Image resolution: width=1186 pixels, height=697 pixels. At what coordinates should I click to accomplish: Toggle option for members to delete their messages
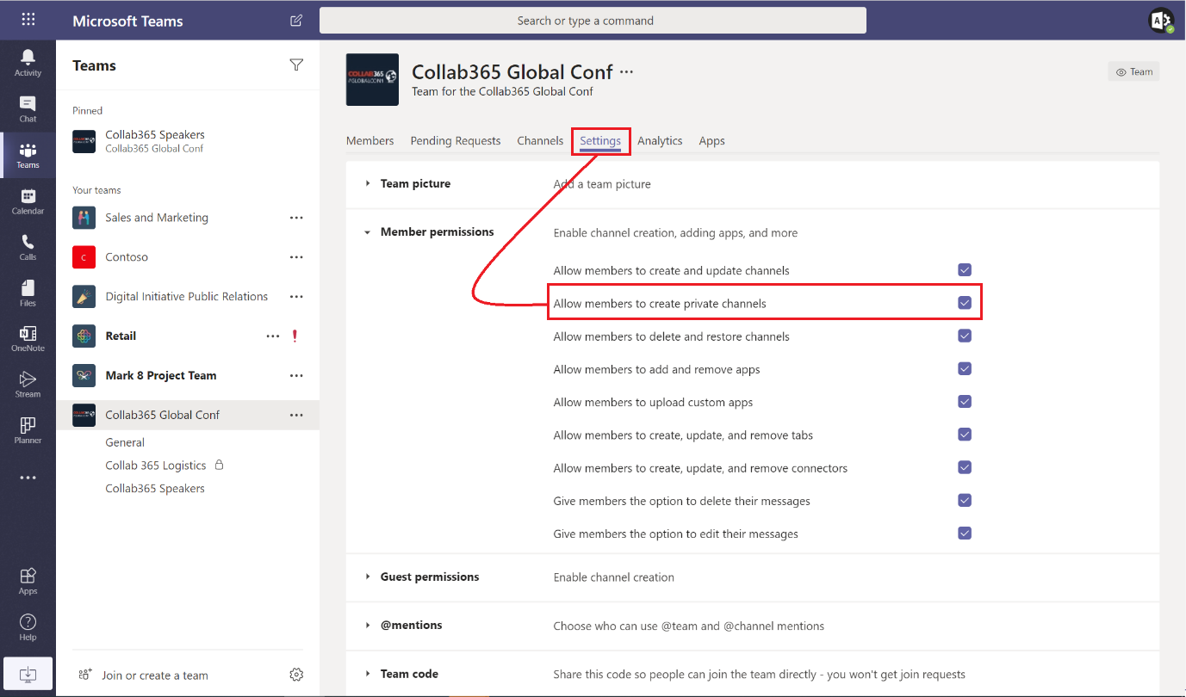coord(965,500)
